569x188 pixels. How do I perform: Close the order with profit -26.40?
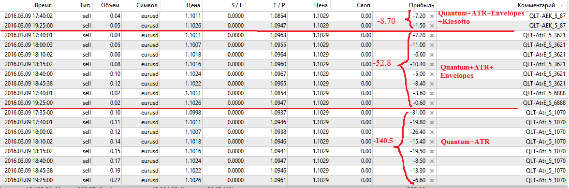[432, 132]
